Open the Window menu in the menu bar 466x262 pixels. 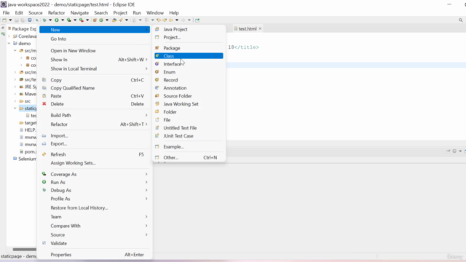point(155,13)
